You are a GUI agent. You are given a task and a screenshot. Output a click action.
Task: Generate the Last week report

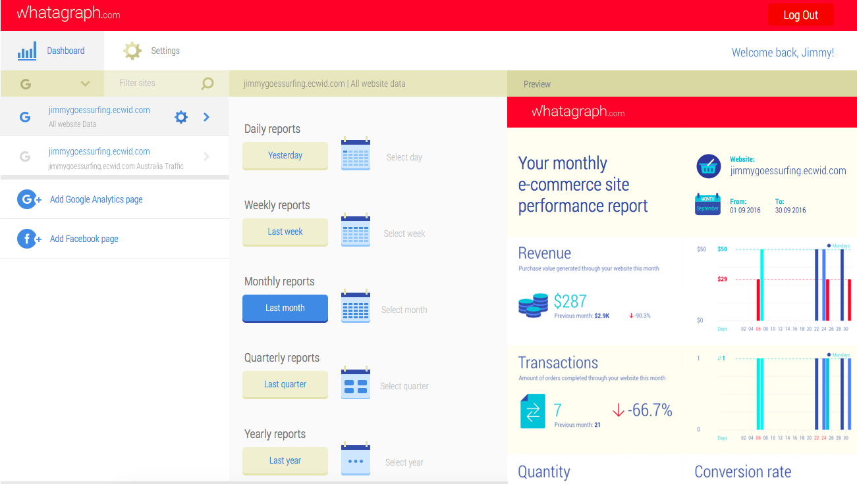(x=285, y=232)
